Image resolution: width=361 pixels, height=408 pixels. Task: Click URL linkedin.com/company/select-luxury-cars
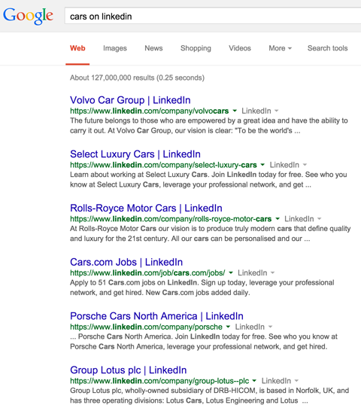point(163,165)
